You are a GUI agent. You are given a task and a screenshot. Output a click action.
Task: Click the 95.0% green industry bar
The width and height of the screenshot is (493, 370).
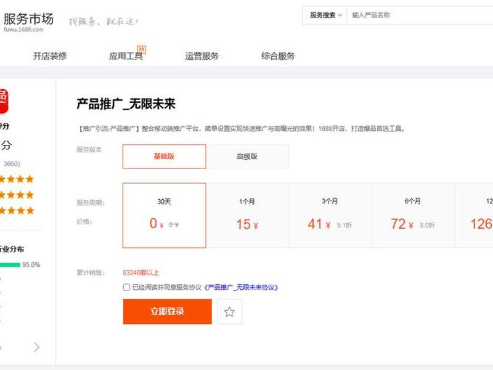point(10,265)
